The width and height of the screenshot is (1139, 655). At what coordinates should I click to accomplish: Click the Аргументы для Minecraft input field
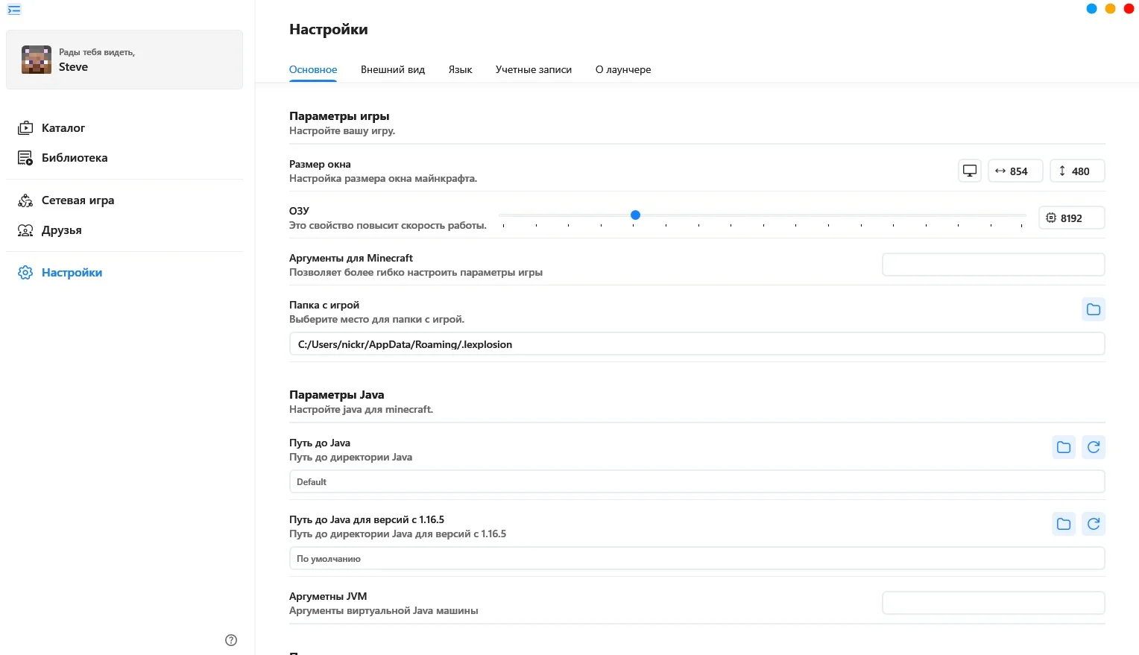(993, 265)
